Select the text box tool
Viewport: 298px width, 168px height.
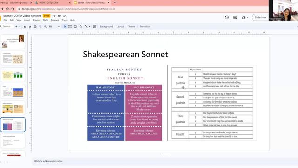pos(70,27)
